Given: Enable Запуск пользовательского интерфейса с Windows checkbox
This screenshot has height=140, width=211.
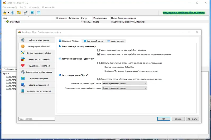Looking at the screenshot, I should pos(98,50).
